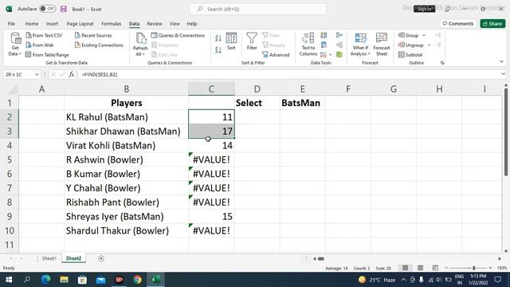Image resolution: width=510 pixels, height=287 pixels.
Task: Expand the Ungroup dropdown arrow
Action: click(x=429, y=45)
